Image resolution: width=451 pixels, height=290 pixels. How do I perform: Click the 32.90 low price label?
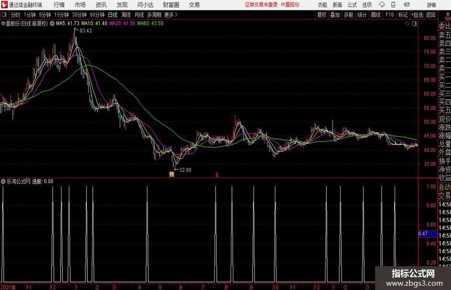pyautogui.click(x=185, y=170)
